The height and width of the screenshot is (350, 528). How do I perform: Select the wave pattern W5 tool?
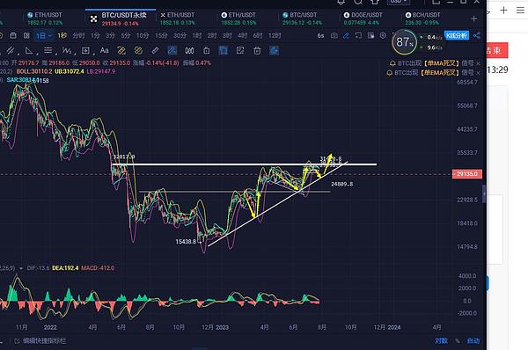[67, 51]
